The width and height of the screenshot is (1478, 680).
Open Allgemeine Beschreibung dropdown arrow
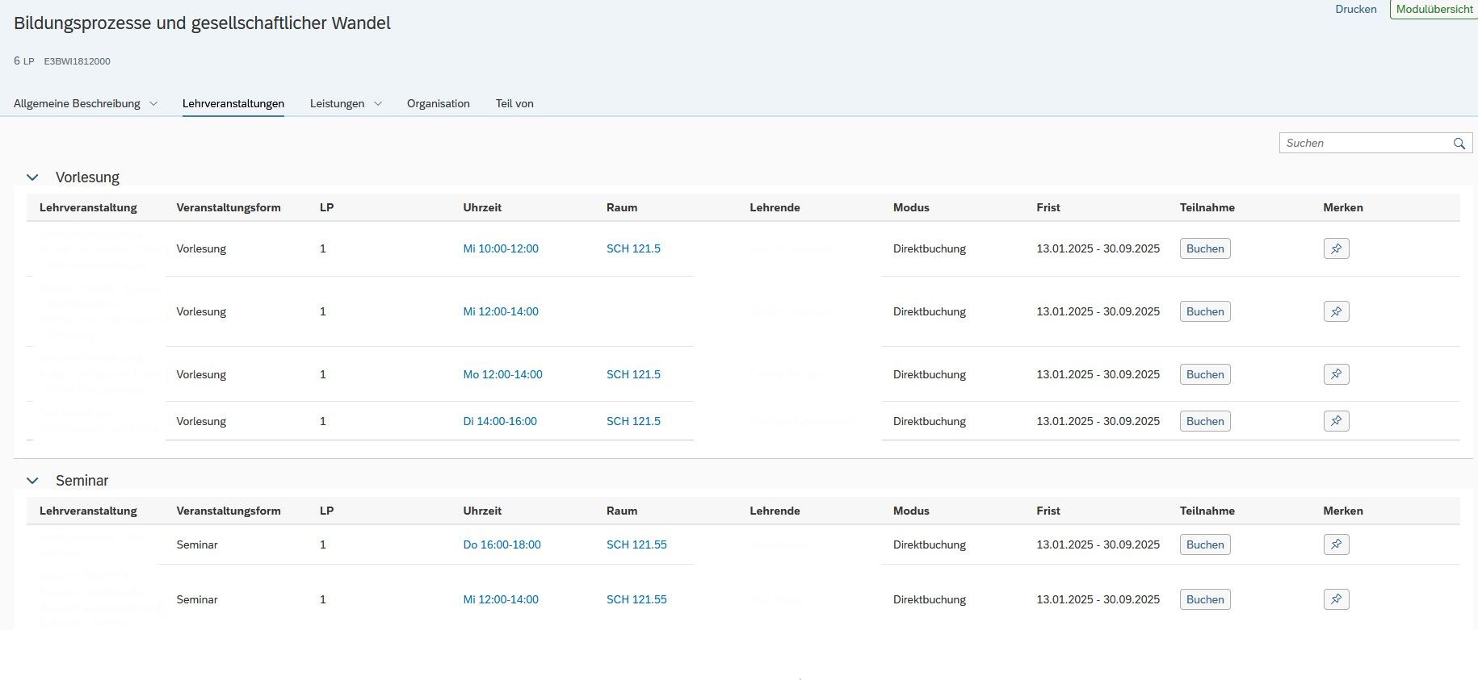pos(153,103)
